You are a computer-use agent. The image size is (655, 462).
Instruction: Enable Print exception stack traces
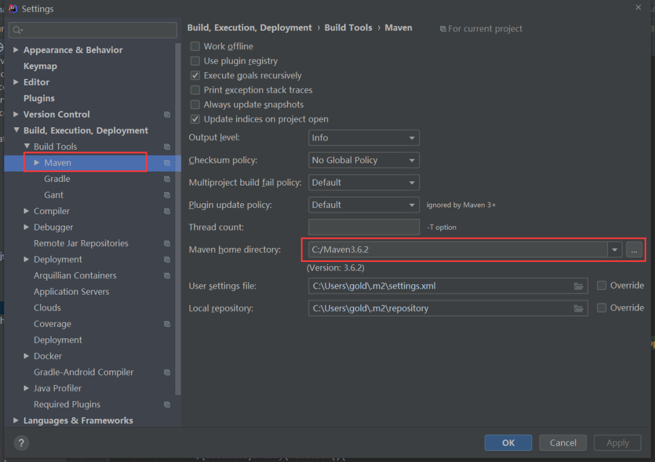point(195,90)
